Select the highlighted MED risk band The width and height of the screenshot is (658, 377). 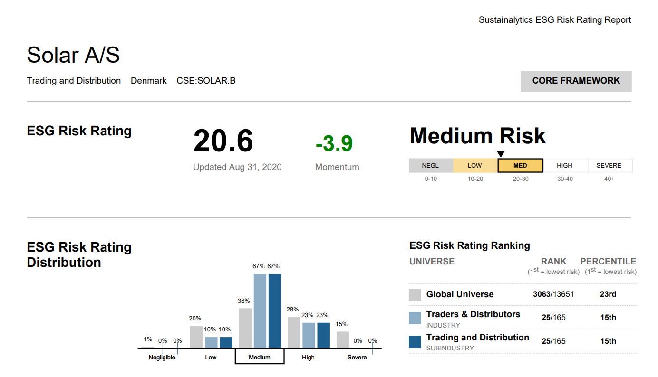520,166
